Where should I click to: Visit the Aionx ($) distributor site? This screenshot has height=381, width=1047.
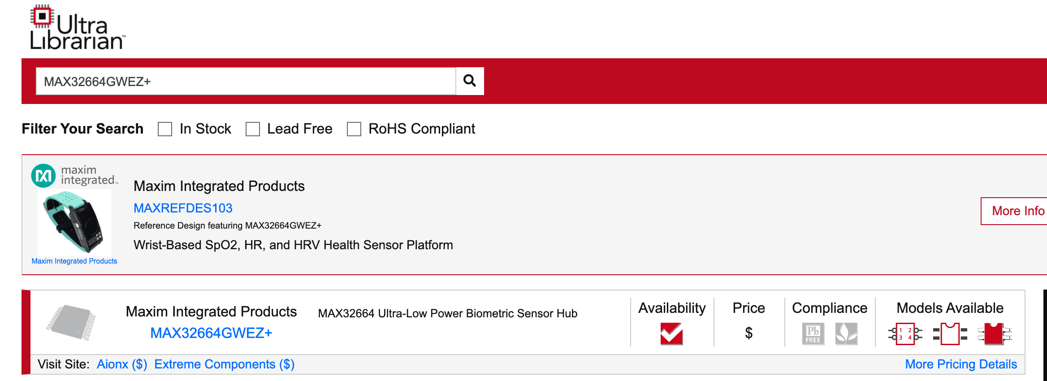point(122,364)
